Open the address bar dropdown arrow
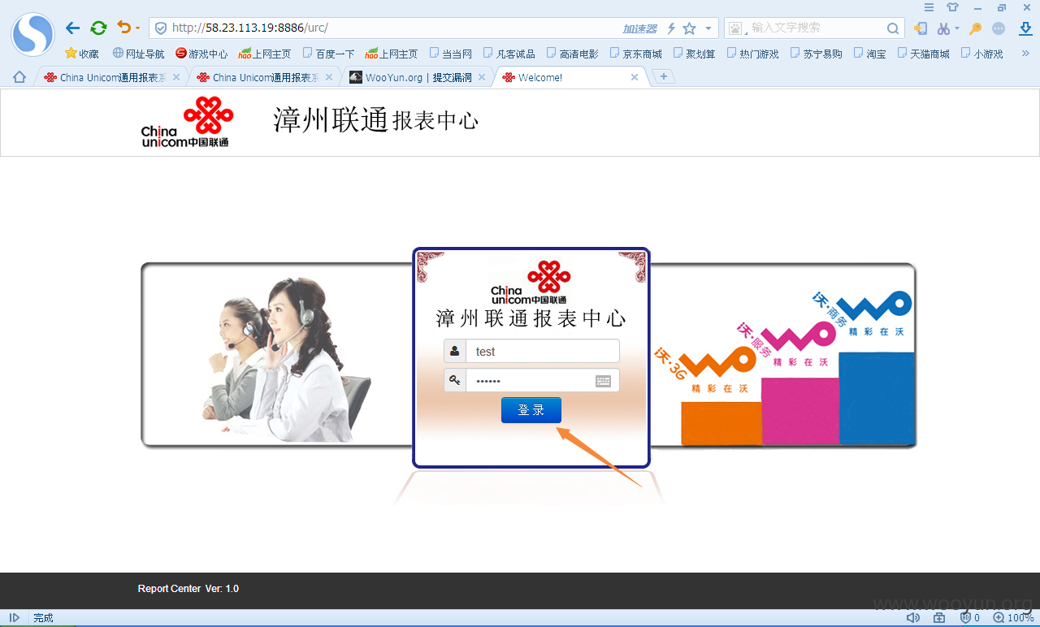 point(708,28)
